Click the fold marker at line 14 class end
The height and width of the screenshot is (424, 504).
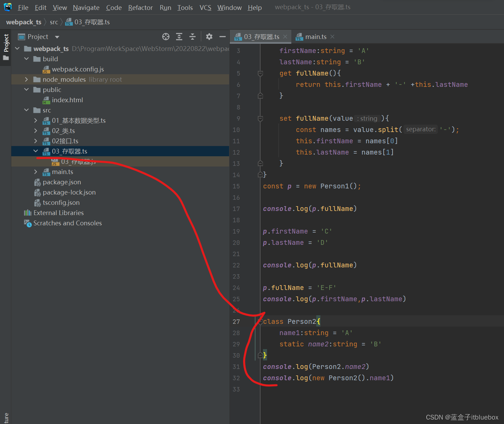coord(260,175)
